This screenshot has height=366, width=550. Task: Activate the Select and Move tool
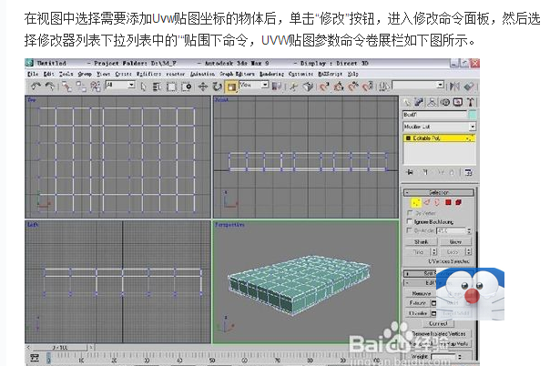pyautogui.click(x=203, y=86)
